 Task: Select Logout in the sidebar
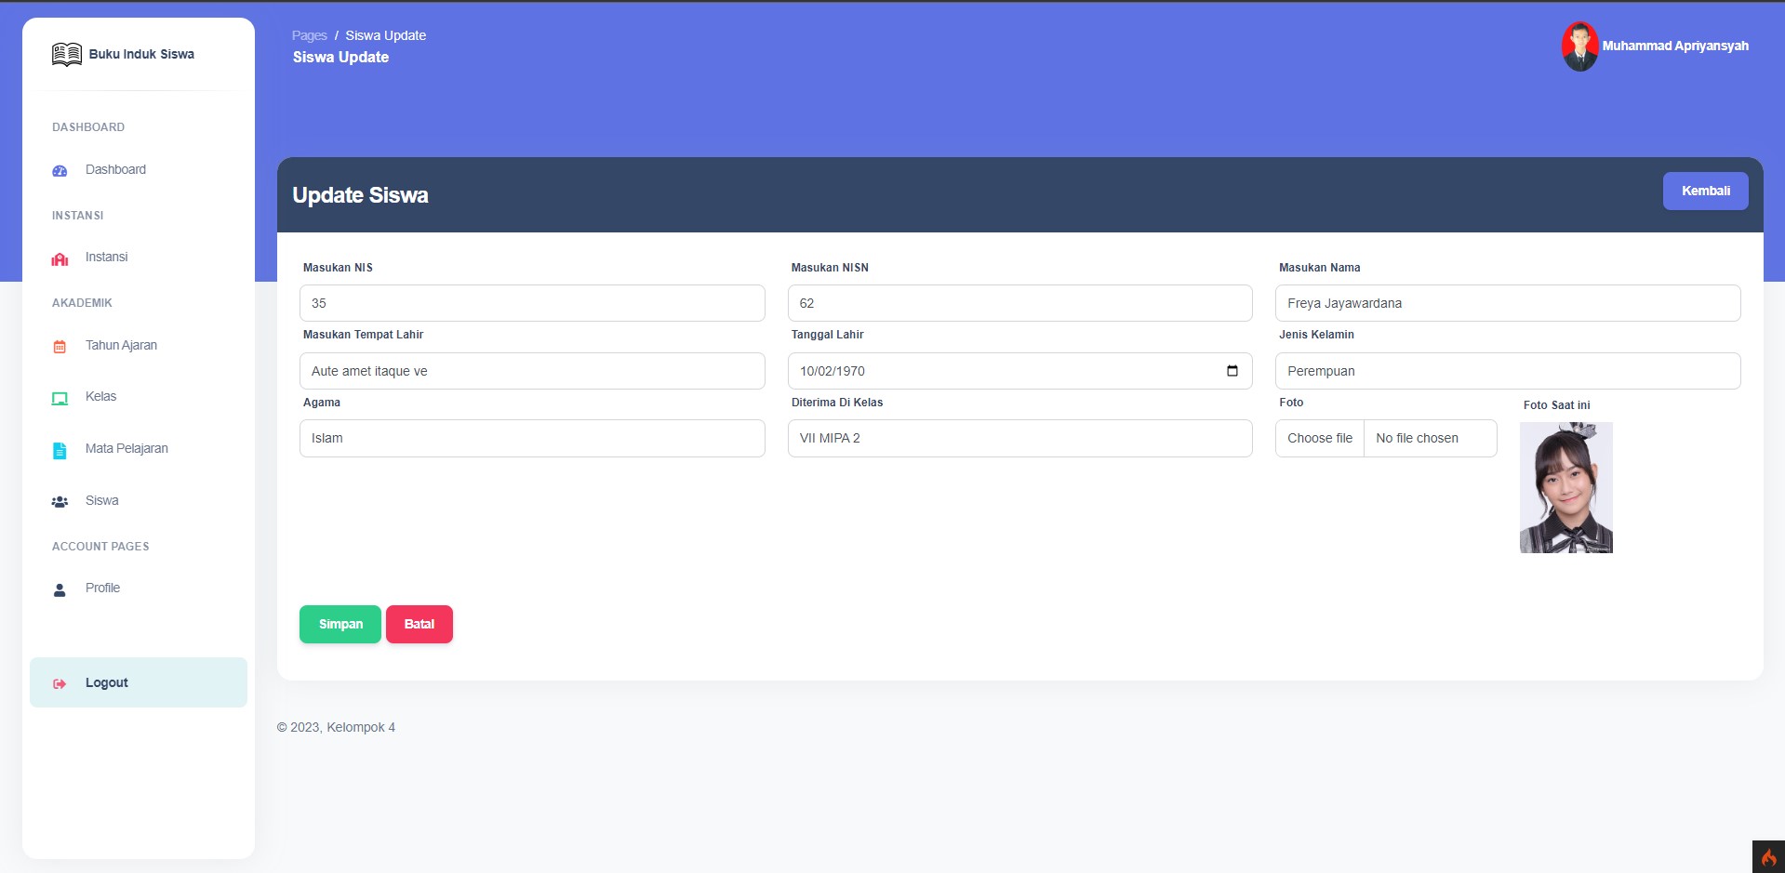(x=107, y=682)
